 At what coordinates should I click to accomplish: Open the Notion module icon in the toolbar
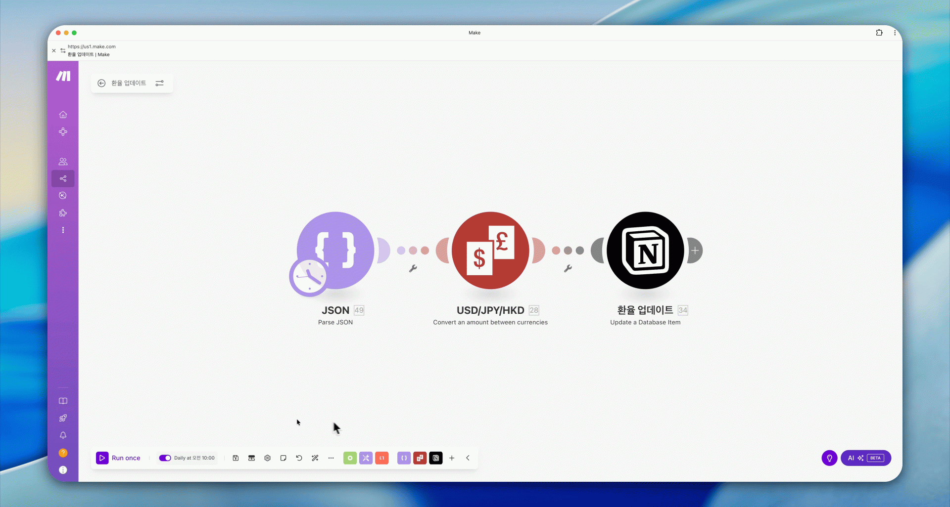click(x=435, y=458)
